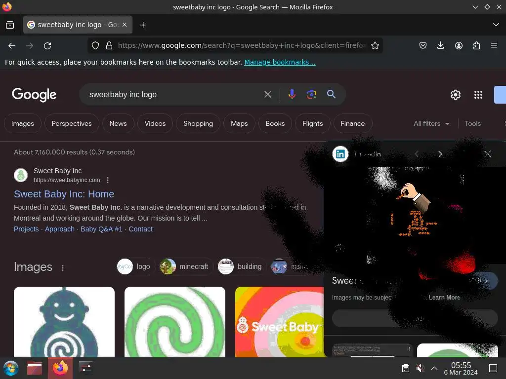Focus the Google search input field
The height and width of the screenshot is (379, 506).
(x=174, y=94)
